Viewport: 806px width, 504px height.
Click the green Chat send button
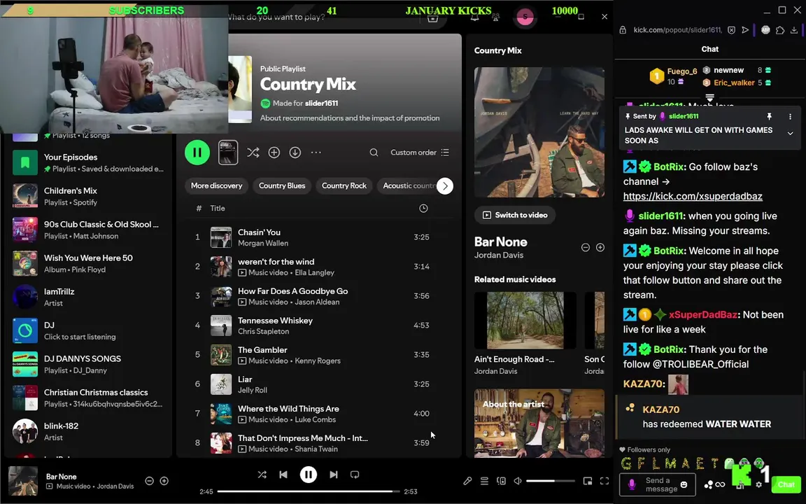coord(786,484)
